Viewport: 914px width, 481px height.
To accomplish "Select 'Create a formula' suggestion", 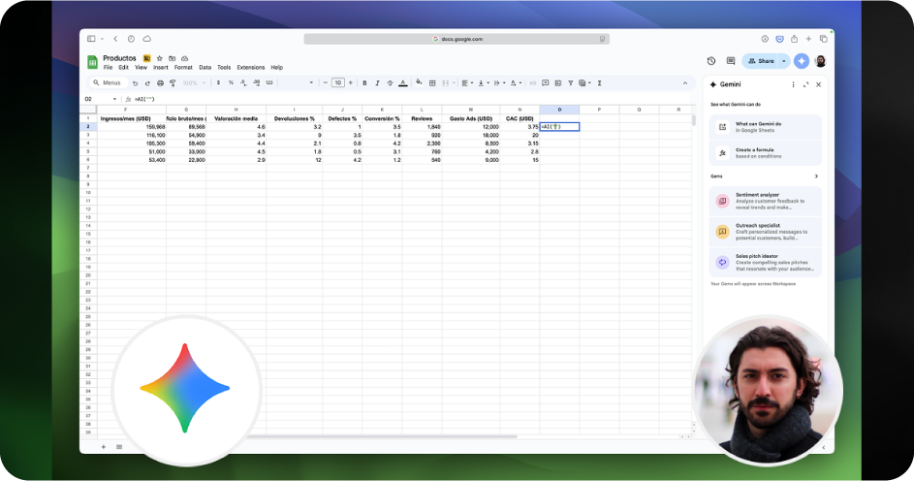I will (766, 153).
